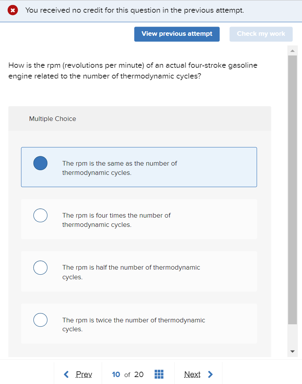The height and width of the screenshot is (384, 302).
Task: Deselect the currently chosen first answer option
Action: coord(40,163)
